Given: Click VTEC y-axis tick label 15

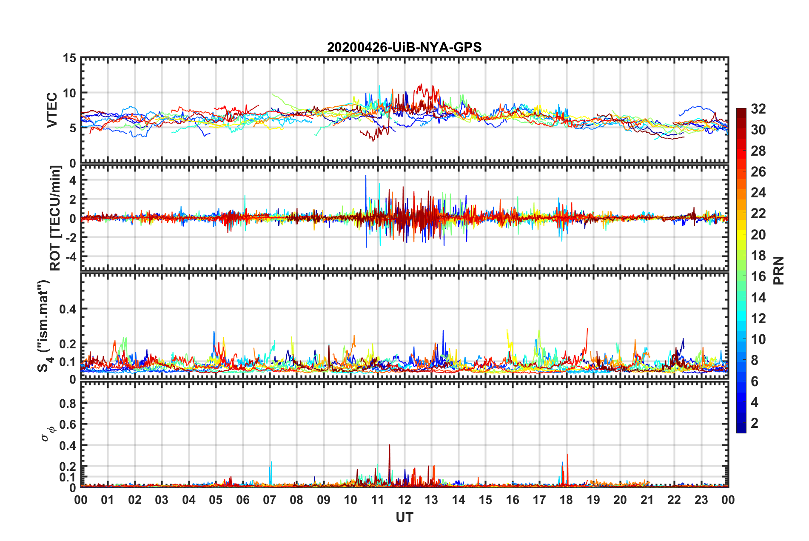Looking at the screenshot, I should (x=70, y=58).
